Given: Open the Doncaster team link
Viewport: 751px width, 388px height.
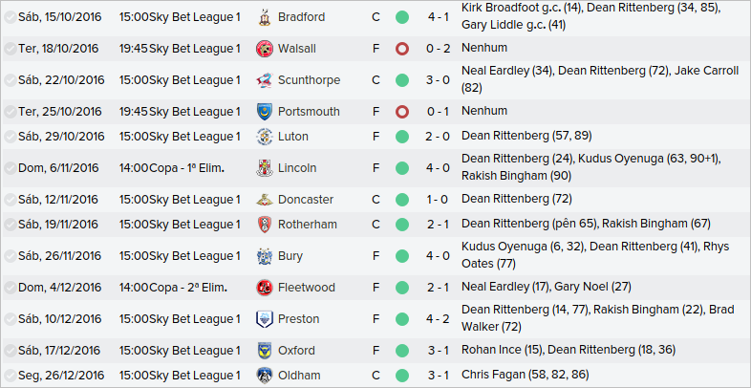Looking at the screenshot, I should (305, 200).
